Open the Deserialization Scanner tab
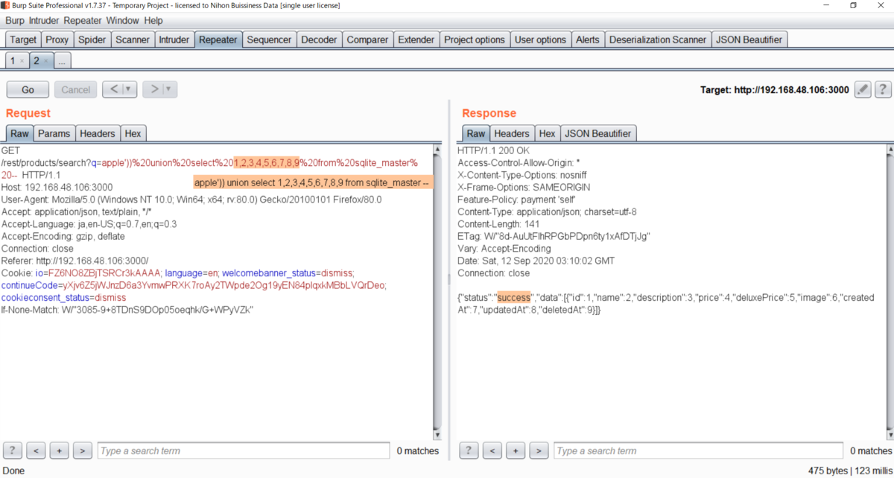 click(657, 39)
